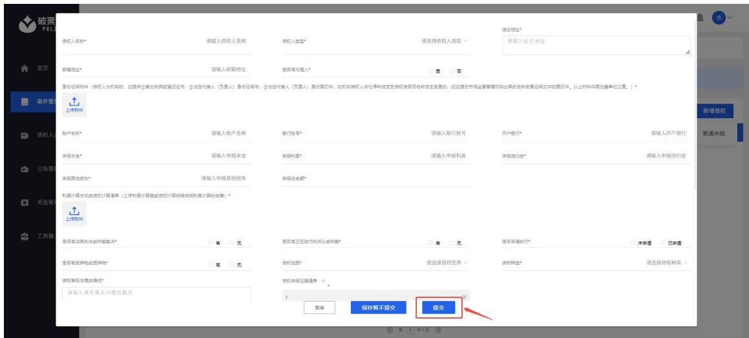Click the 债权人 sidebar icon

[25, 136]
